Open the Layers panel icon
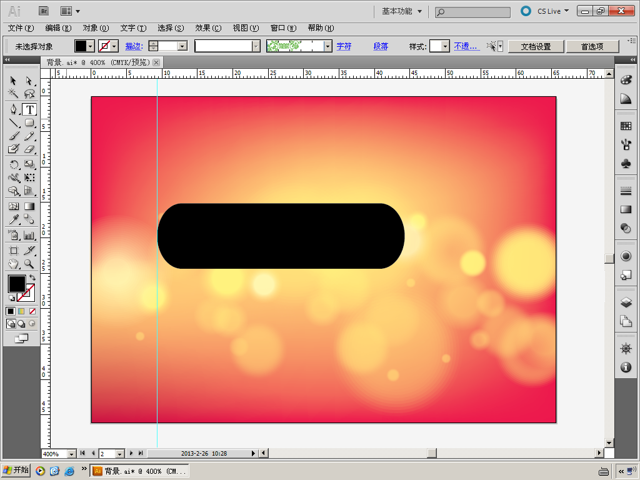This screenshot has height=480, width=640. point(626,302)
